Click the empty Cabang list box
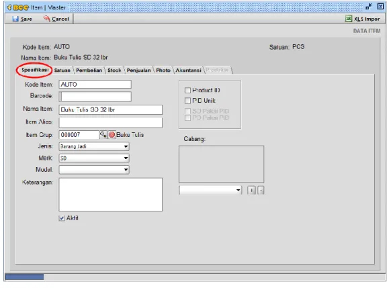The height and width of the screenshot is (288, 389). 221,164
